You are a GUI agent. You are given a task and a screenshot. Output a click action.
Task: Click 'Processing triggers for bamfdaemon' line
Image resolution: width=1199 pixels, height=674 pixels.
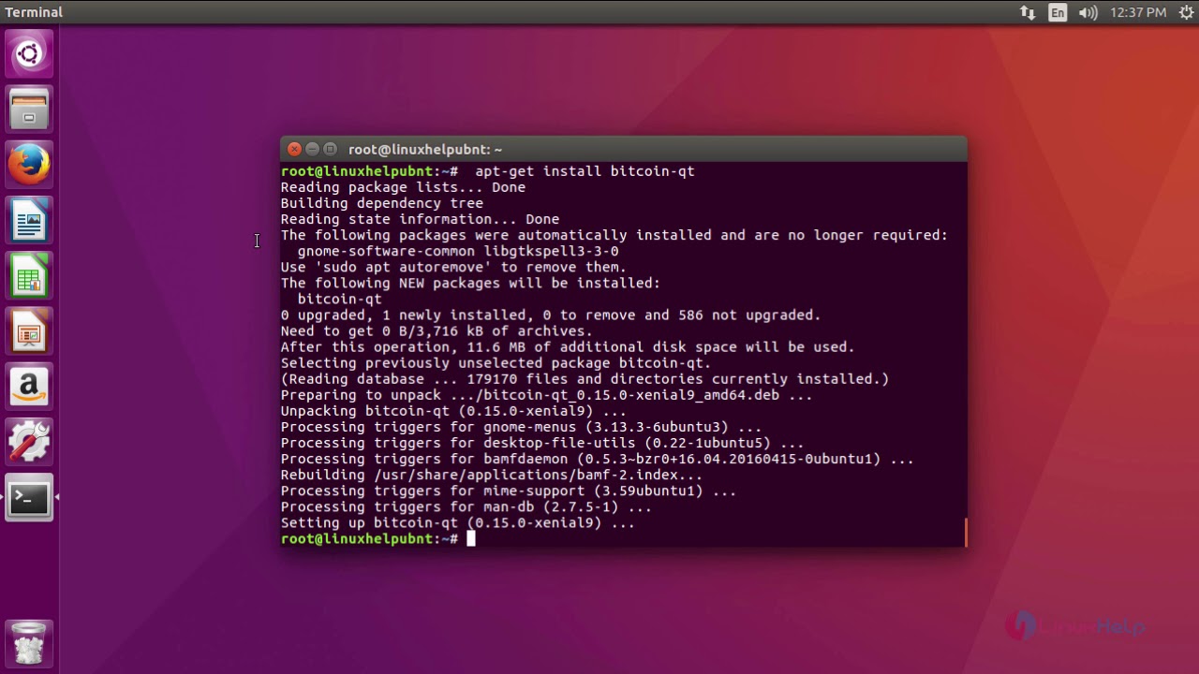(597, 459)
